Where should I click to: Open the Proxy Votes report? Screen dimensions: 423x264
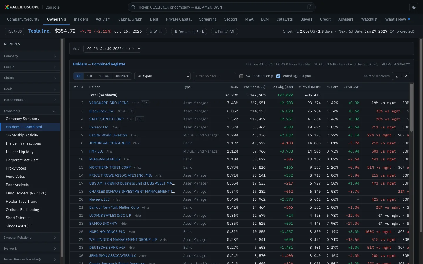30,168
